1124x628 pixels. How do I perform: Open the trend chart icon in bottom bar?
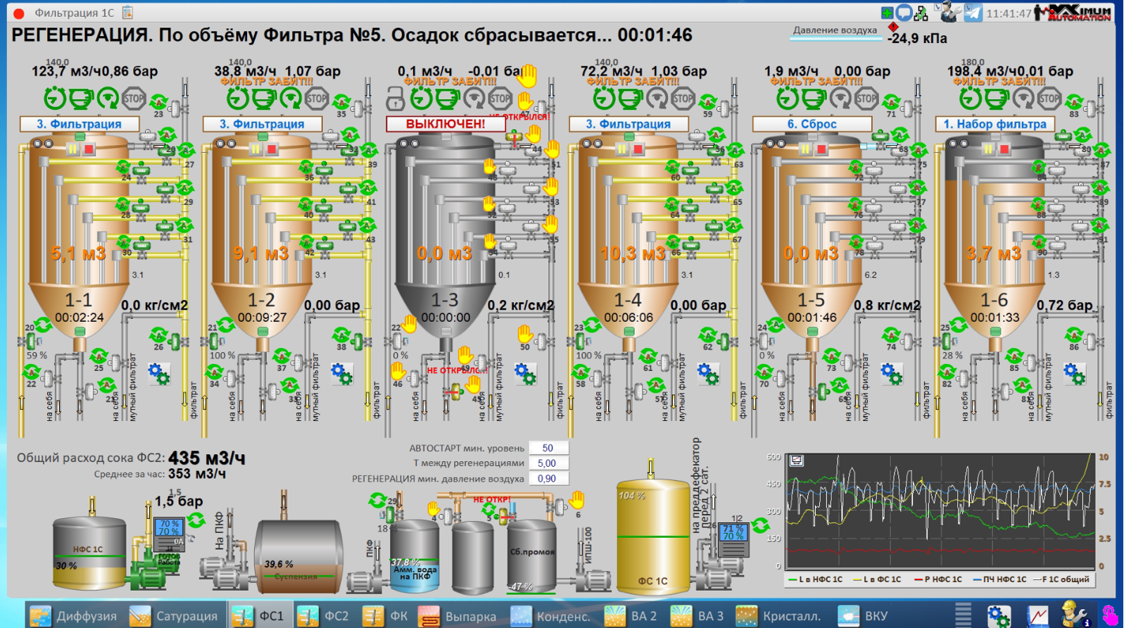(1038, 615)
